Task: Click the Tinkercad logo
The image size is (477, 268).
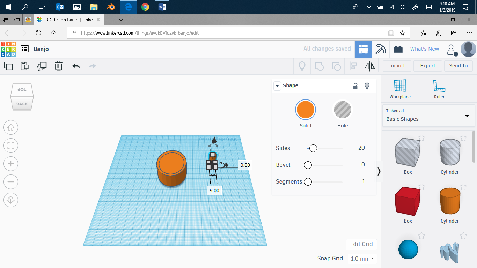Action: [8, 49]
